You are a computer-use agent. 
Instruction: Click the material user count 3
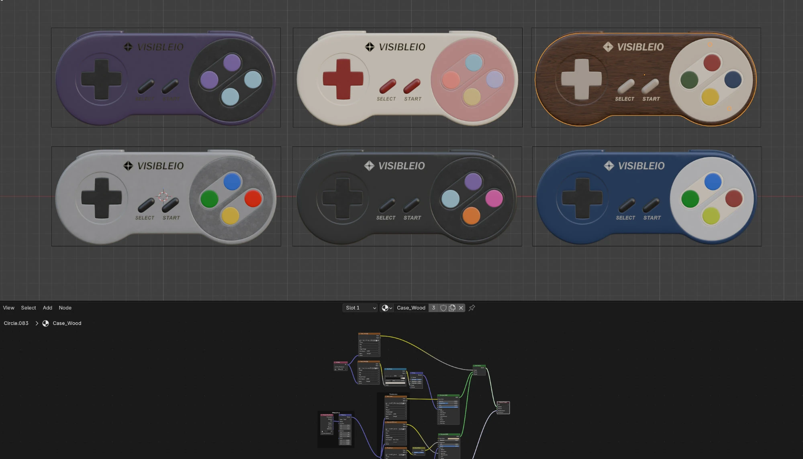coord(433,308)
